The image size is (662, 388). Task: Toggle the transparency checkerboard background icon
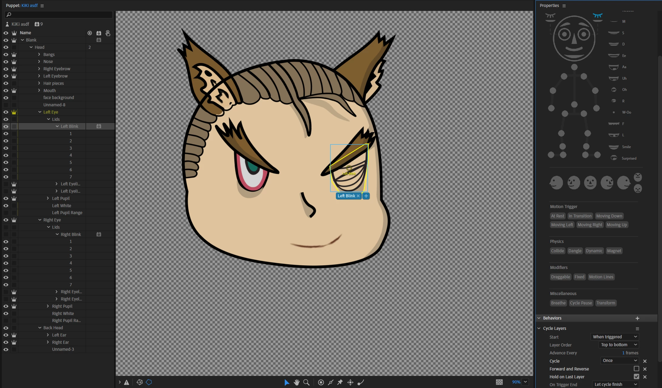pyautogui.click(x=499, y=382)
